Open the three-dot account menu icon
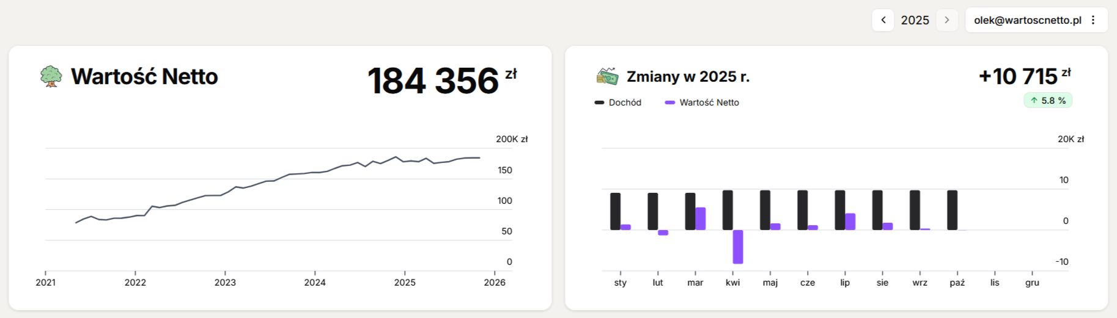 tap(1093, 20)
